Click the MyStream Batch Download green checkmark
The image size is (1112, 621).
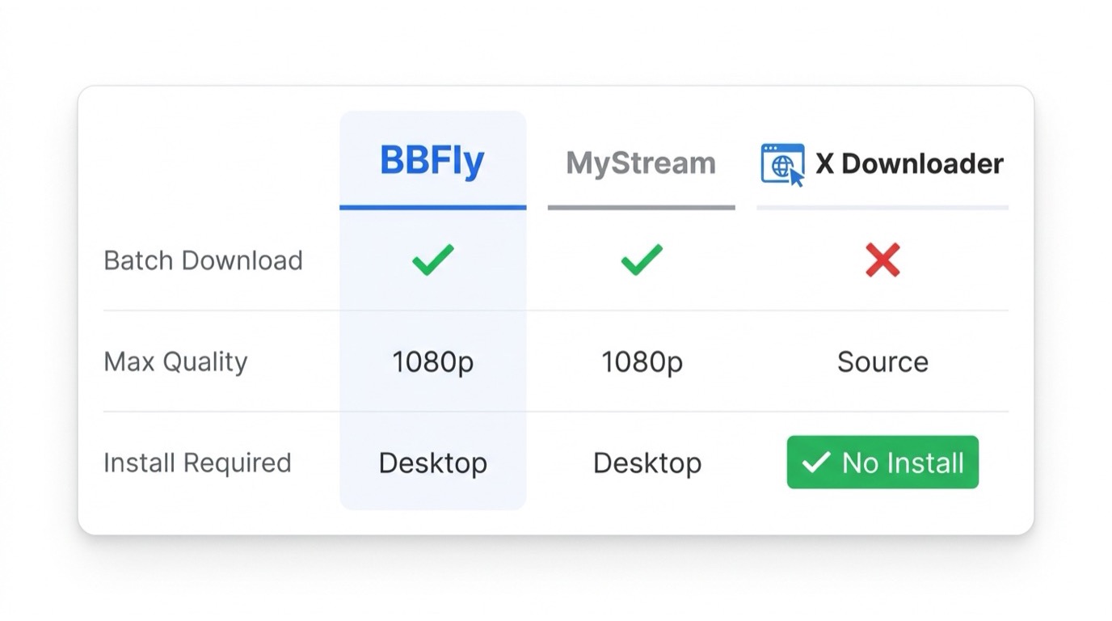[642, 260]
